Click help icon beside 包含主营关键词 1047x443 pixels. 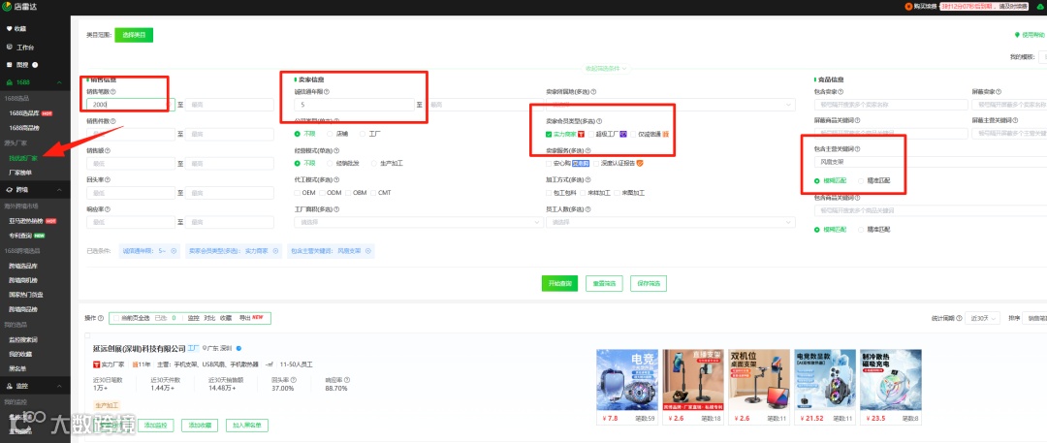[858, 149]
